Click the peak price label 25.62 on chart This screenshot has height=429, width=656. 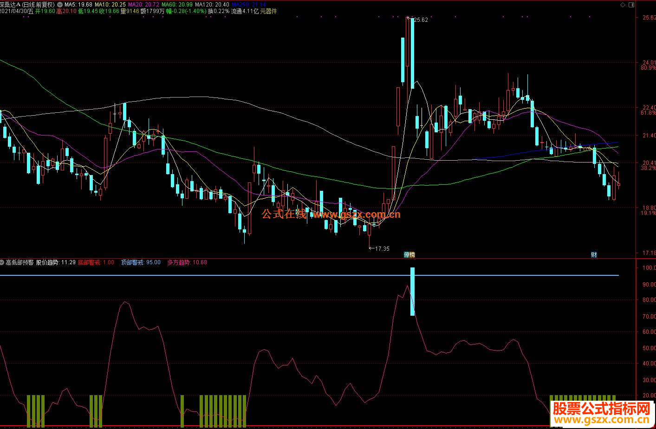(421, 20)
